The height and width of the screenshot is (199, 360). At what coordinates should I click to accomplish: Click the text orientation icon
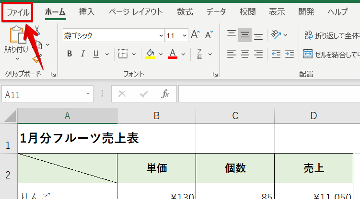point(276,35)
